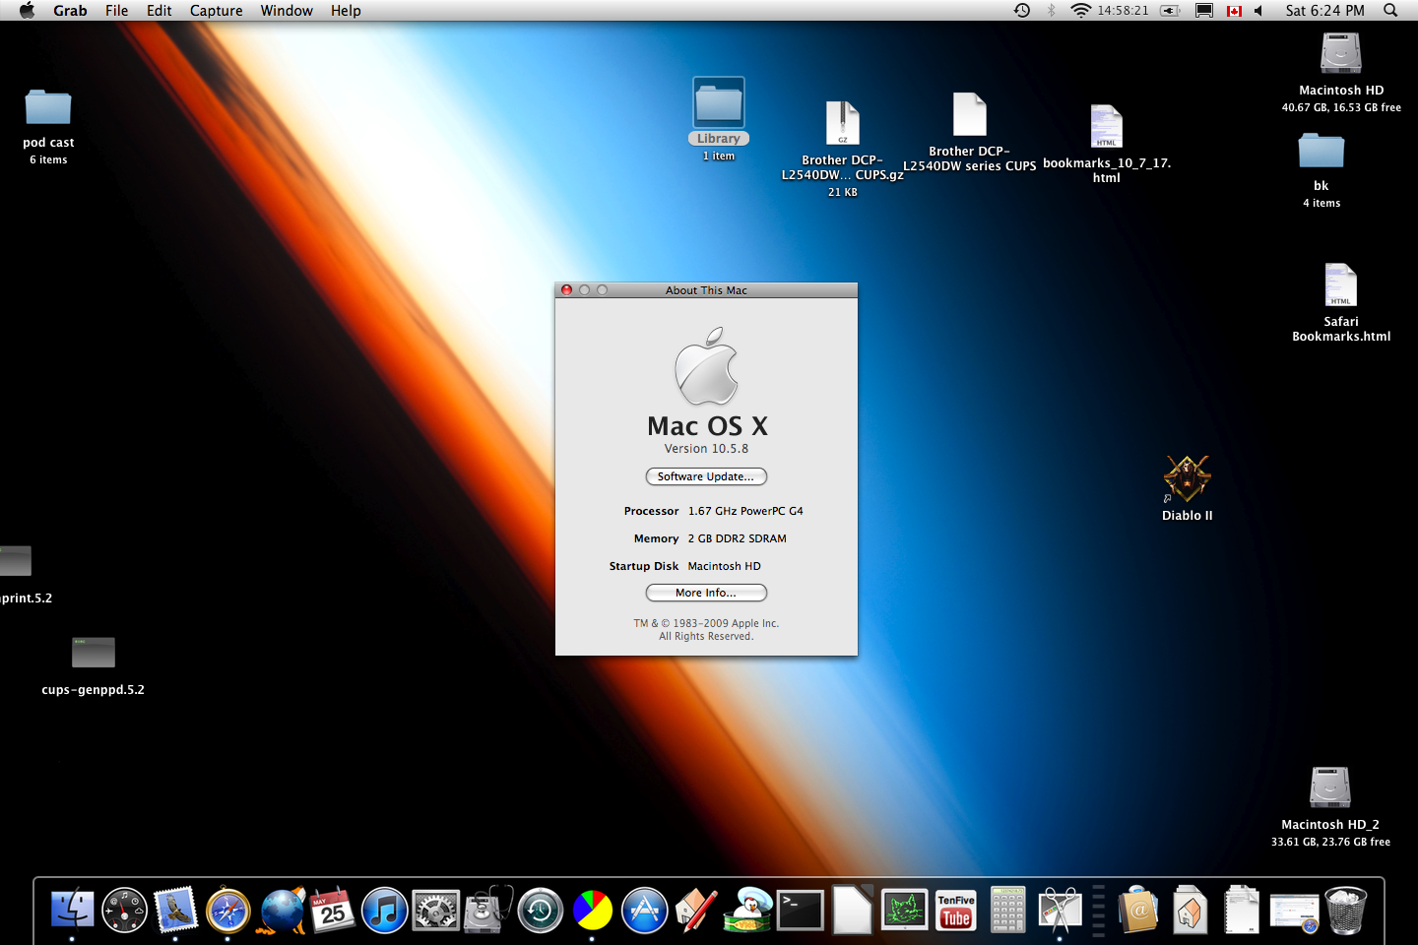Screen dimensions: 1418x945
Task: Open the Canadian flag input menu
Action: pyautogui.click(x=1234, y=11)
